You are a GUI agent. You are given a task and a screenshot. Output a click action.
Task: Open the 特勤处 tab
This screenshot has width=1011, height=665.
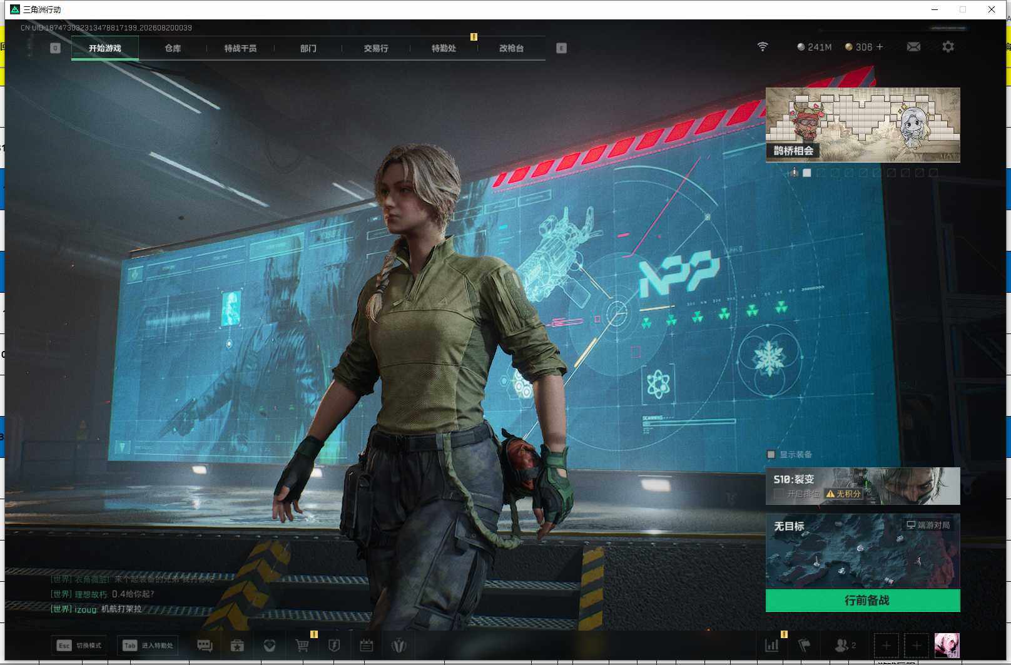pyautogui.click(x=444, y=48)
